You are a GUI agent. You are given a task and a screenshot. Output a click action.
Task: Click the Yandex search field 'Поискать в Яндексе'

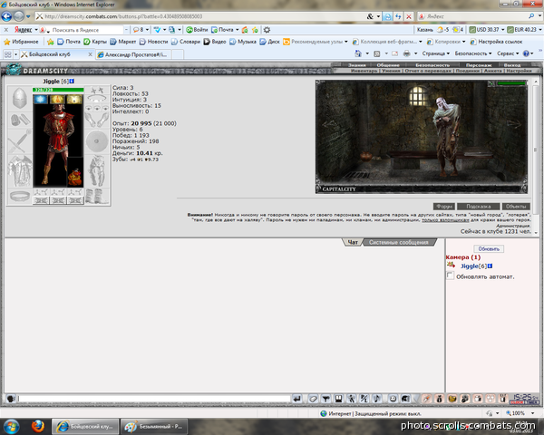click(x=87, y=30)
